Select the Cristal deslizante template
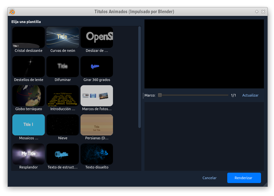This screenshot has width=274, height=196. (29, 38)
